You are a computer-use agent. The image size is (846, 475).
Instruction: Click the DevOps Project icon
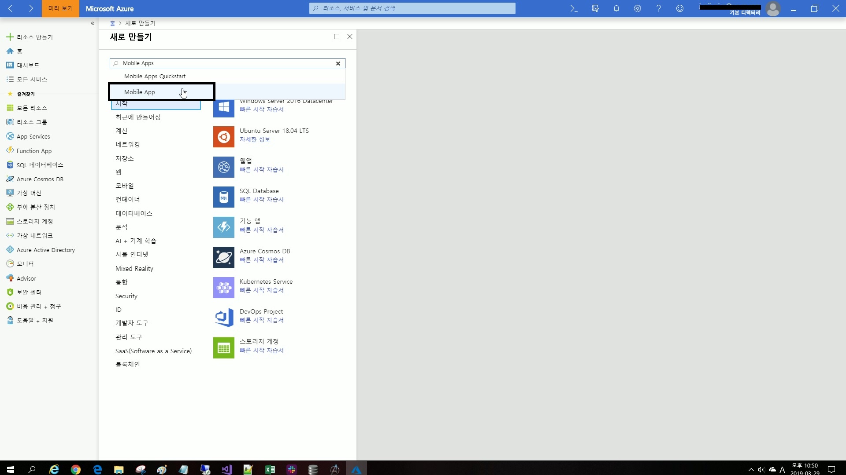click(224, 318)
